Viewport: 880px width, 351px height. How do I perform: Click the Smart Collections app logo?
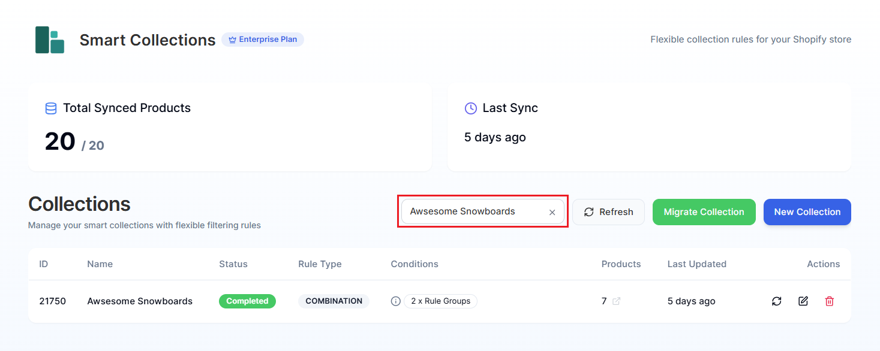50,40
